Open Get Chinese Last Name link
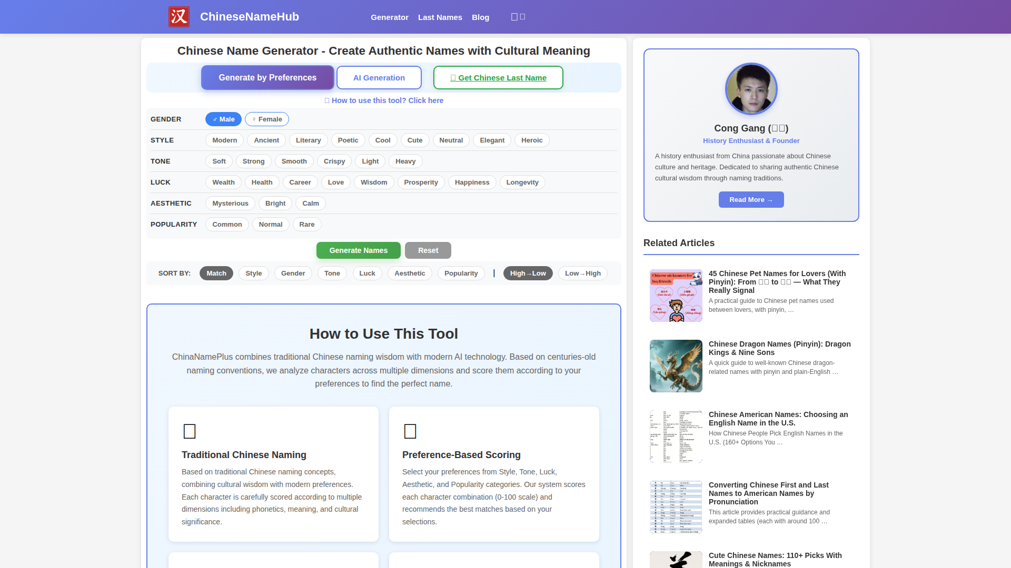Image resolution: width=1011 pixels, height=568 pixels. click(x=498, y=78)
